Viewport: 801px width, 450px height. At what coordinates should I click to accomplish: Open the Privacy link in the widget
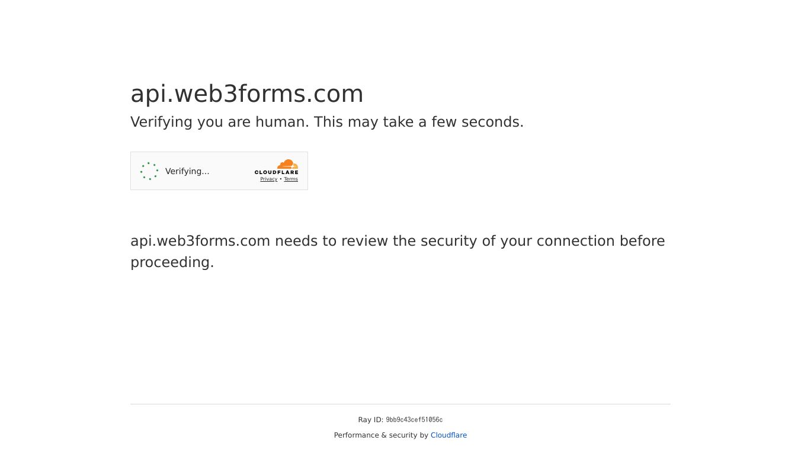pyautogui.click(x=268, y=179)
